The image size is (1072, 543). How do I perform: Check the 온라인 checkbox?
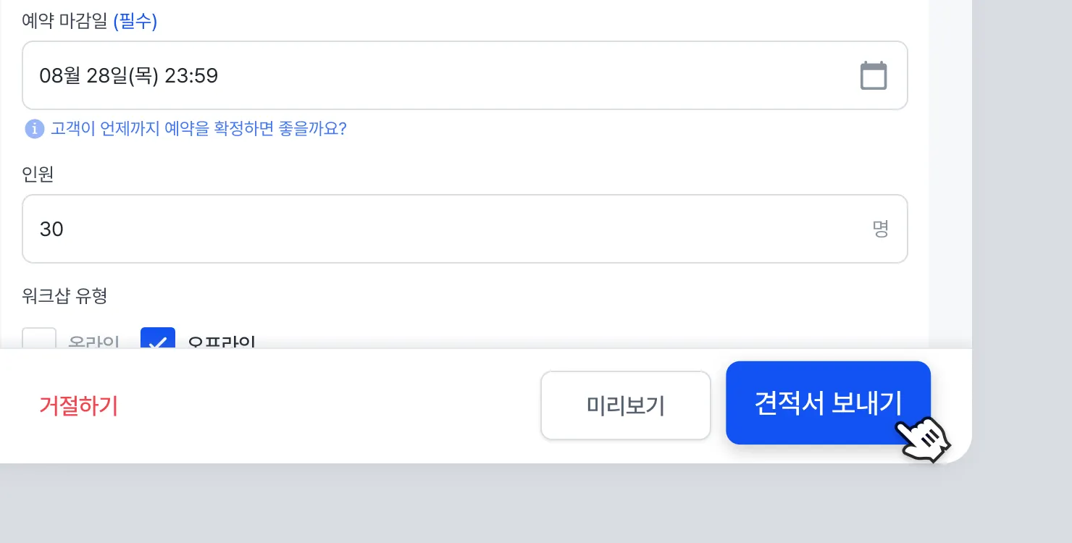point(39,339)
